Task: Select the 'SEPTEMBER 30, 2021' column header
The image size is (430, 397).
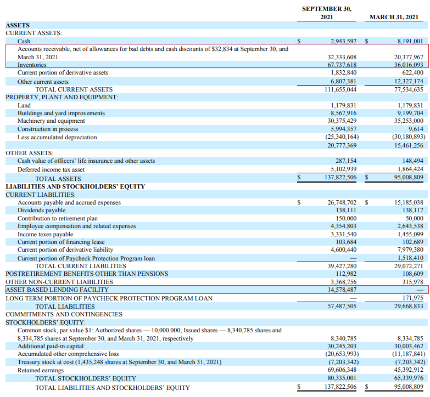Action: coord(327,13)
